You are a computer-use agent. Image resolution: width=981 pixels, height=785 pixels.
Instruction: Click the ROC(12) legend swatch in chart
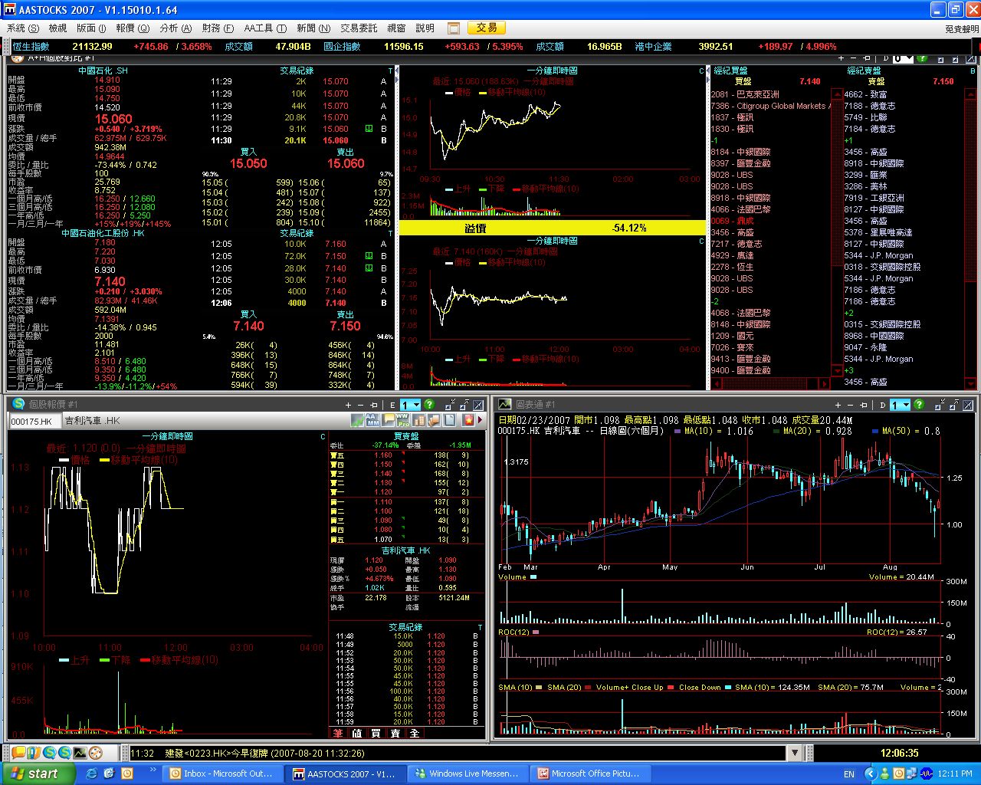pos(535,632)
